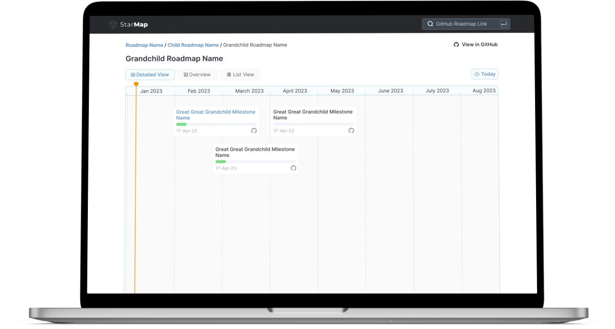Viewport: 615px width, 329px height.
Task: Click the GitHub octocat icon beside View in GitHub
Action: click(456, 45)
